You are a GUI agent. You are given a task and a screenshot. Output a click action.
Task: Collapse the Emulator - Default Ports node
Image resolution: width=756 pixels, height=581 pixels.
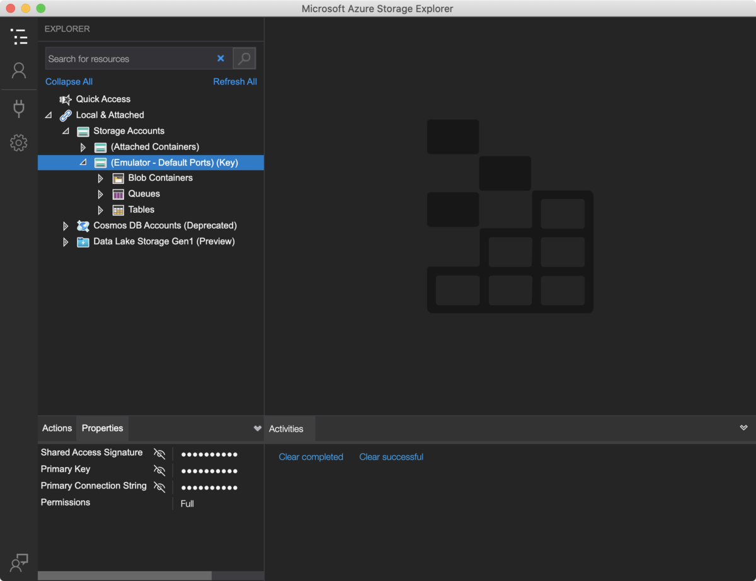click(83, 163)
